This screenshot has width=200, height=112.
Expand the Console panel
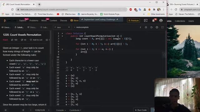click(61, 110)
